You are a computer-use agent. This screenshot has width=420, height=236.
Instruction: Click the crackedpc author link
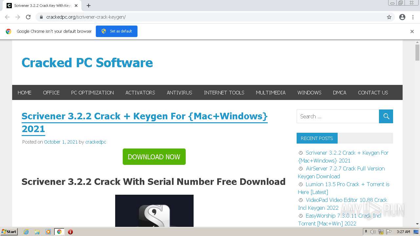pos(95,142)
